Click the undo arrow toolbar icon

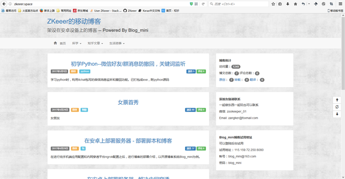(303, 4)
